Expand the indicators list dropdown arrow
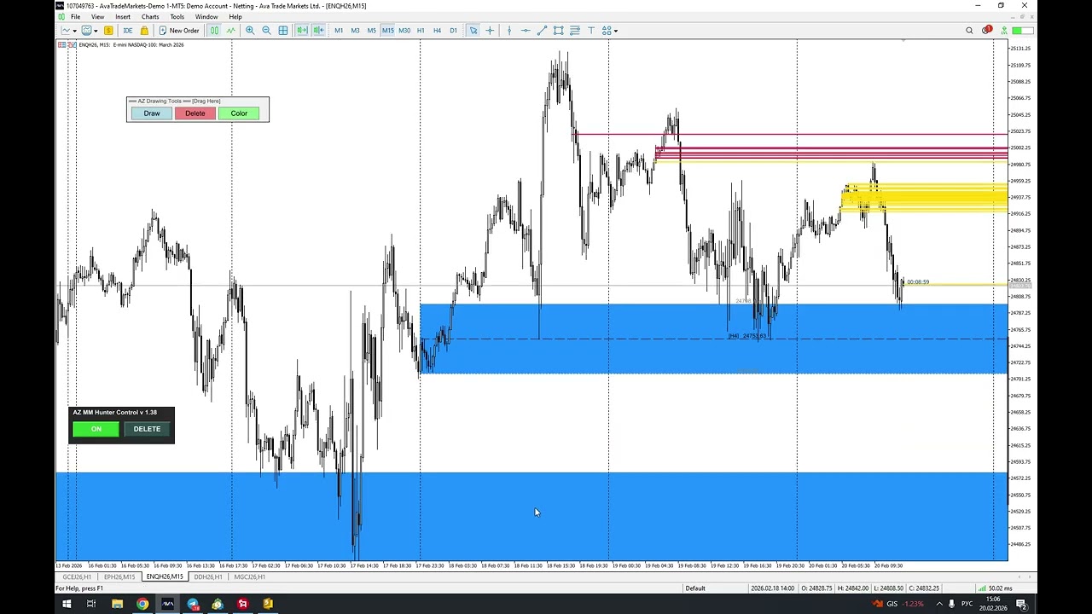This screenshot has width=1092, height=614. click(95, 31)
